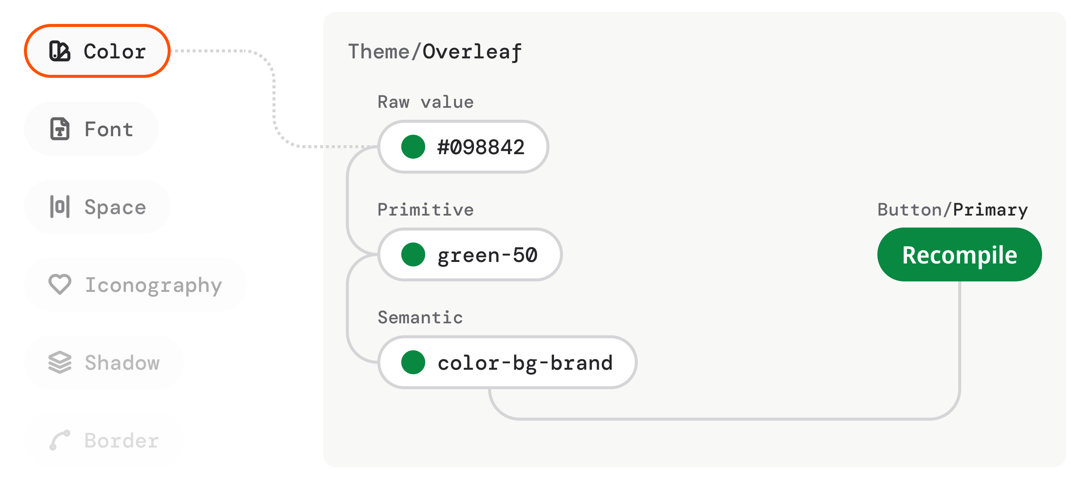Click the Font file icon
The width and height of the screenshot is (1078, 479).
60,129
